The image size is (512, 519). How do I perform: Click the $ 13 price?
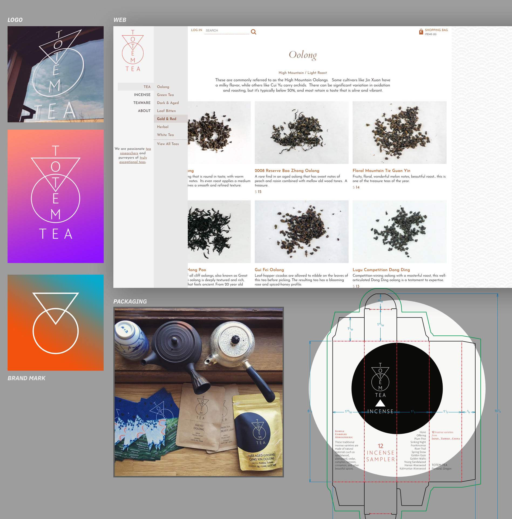[x=356, y=286]
